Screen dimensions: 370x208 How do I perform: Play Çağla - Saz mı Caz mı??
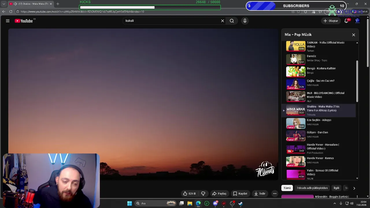[x=319, y=84]
